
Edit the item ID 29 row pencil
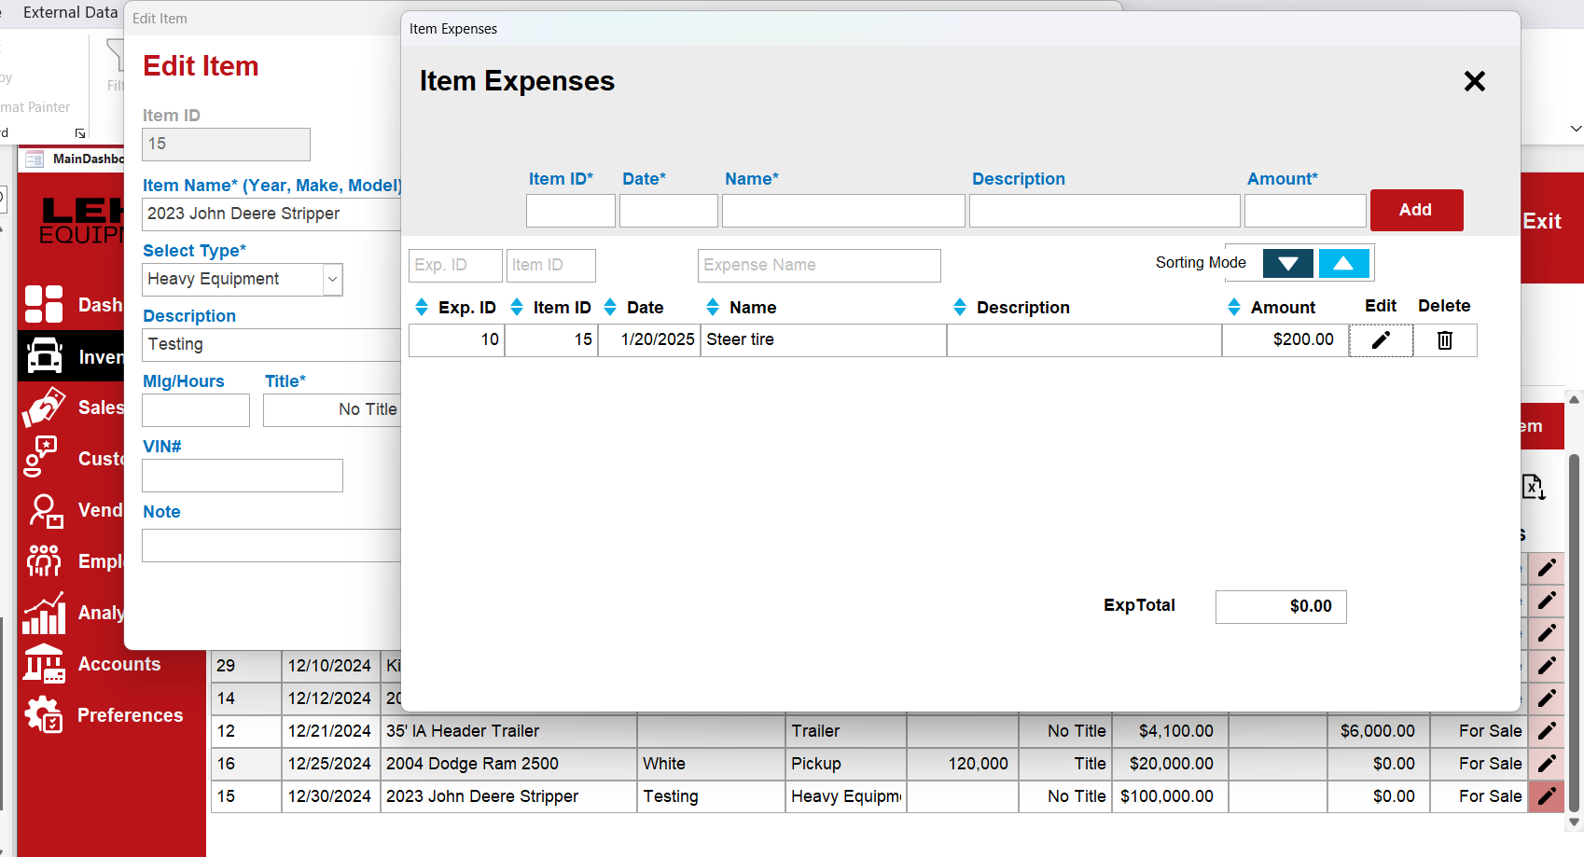click(x=1547, y=666)
